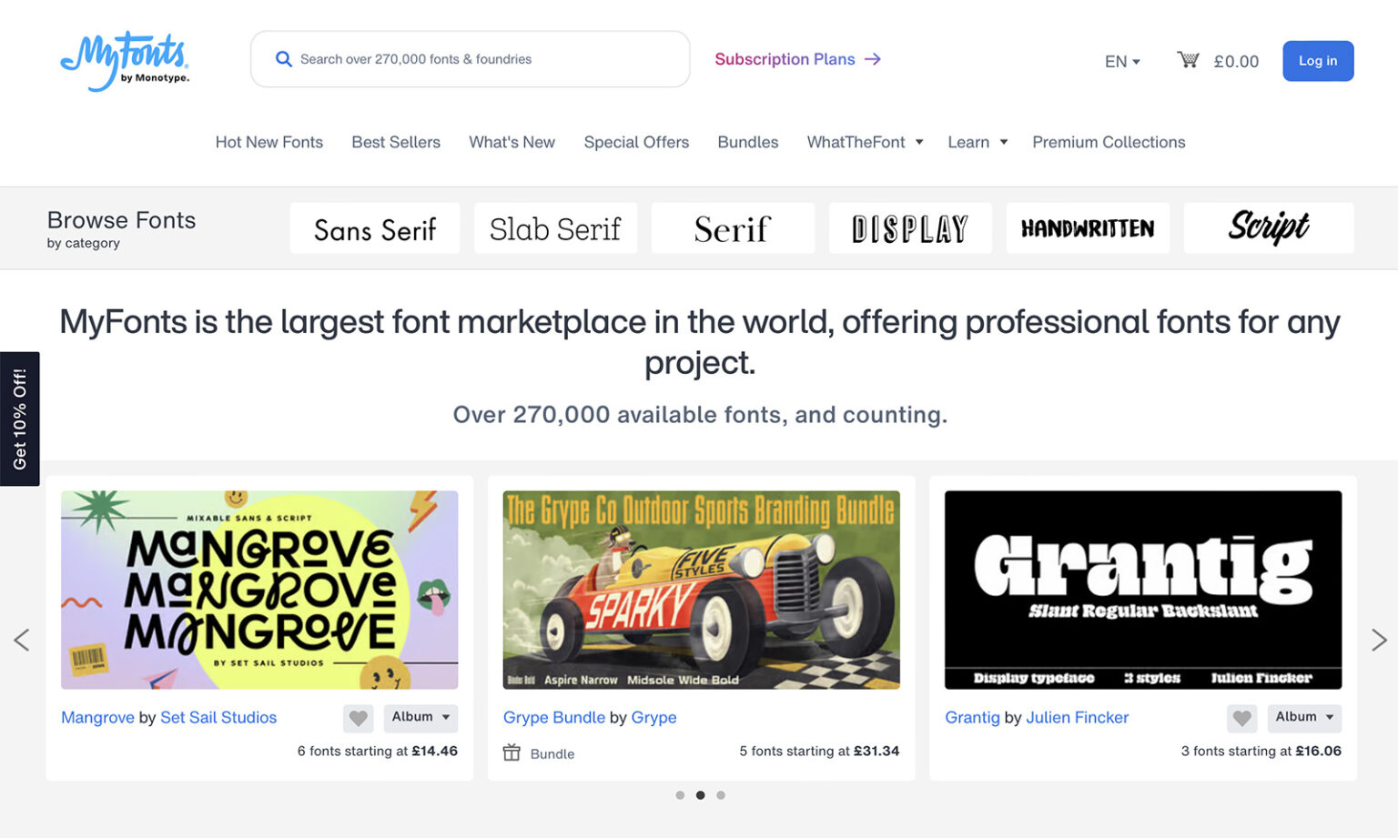Viewport: 1398px width, 838px height.
Task: Open the EN language dropdown
Action: click(x=1120, y=61)
